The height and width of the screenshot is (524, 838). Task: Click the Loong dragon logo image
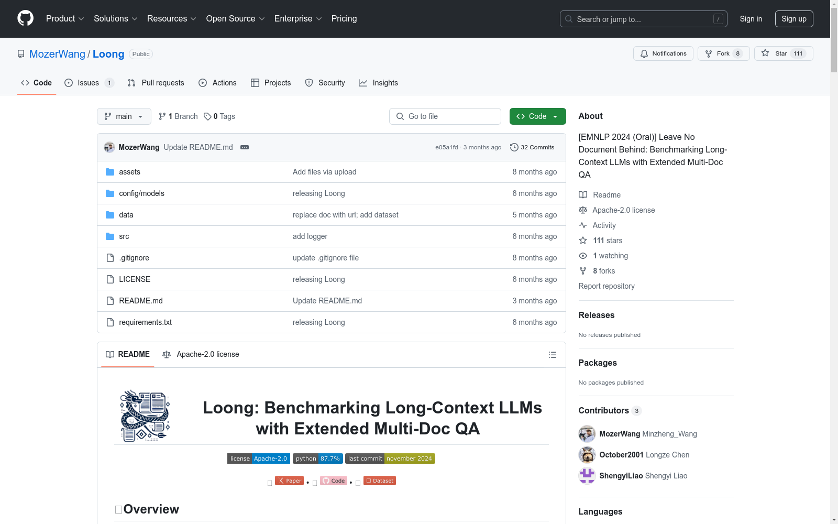click(x=145, y=416)
